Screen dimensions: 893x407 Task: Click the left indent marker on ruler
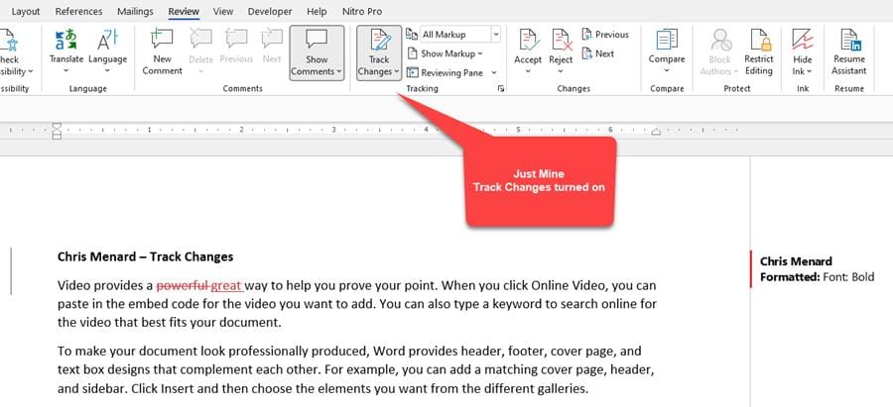point(57,136)
